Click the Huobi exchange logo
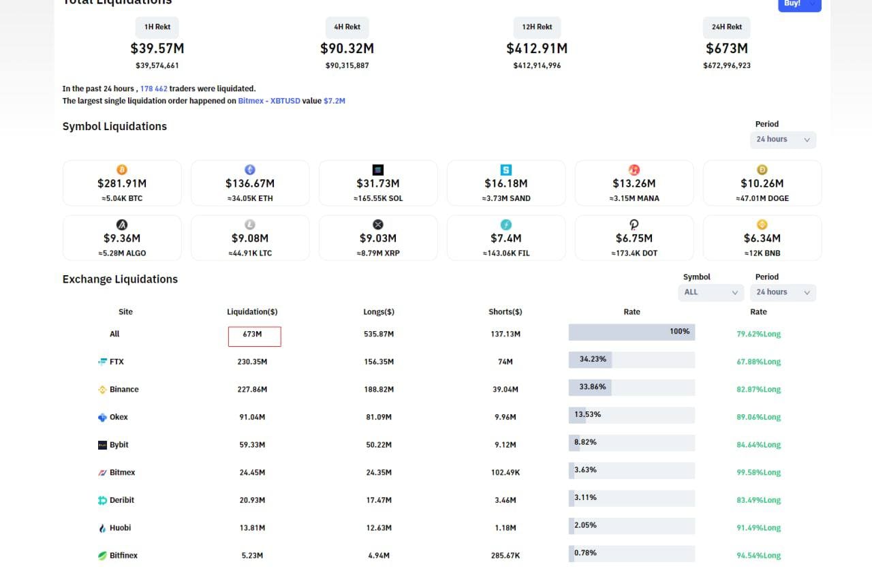The width and height of the screenshot is (872, 577). pos(103,528)
